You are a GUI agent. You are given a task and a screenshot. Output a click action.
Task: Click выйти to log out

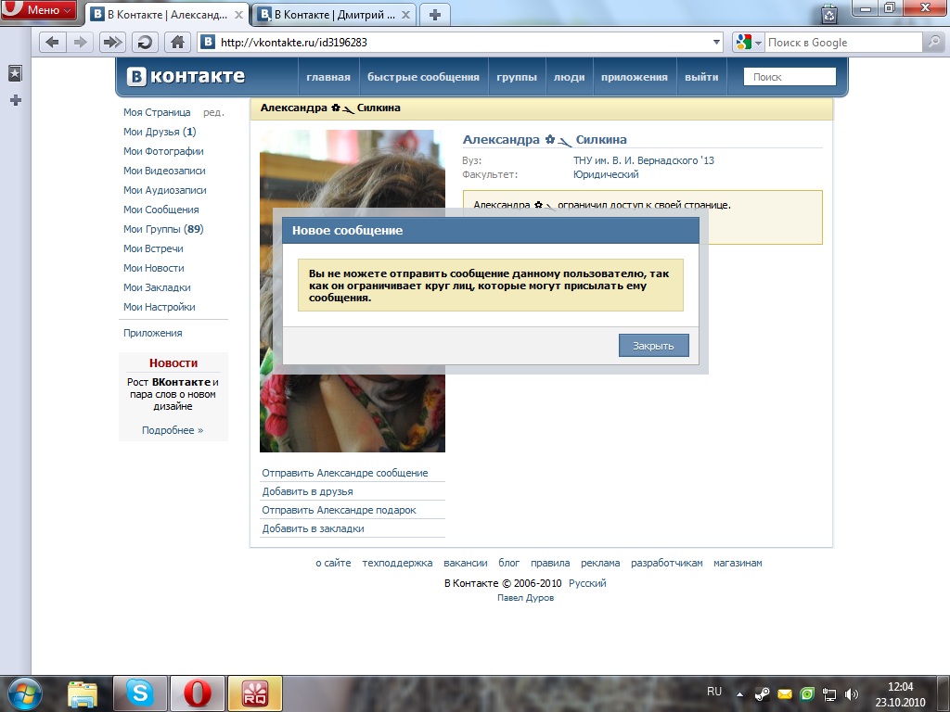(701, 77)
